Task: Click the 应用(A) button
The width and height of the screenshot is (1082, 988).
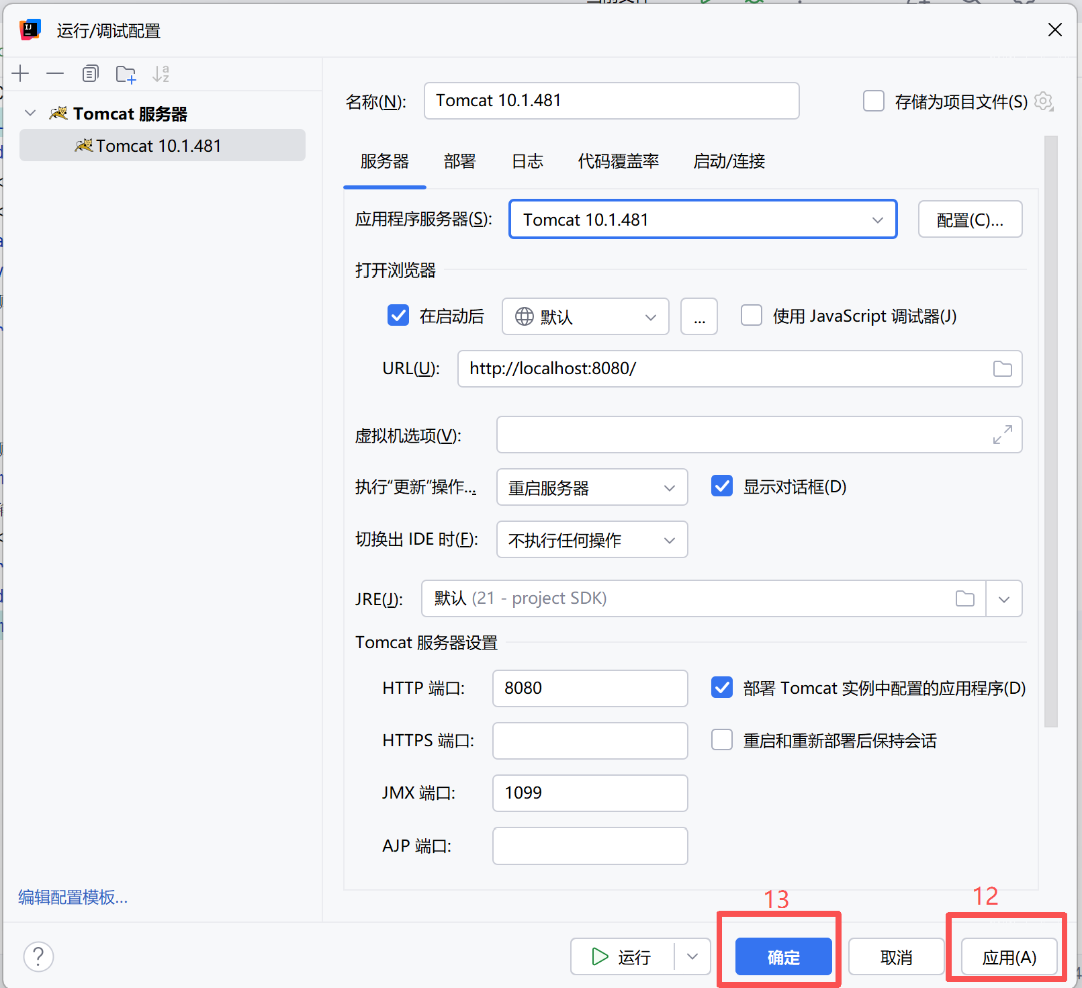Action: coord(1009,956)
